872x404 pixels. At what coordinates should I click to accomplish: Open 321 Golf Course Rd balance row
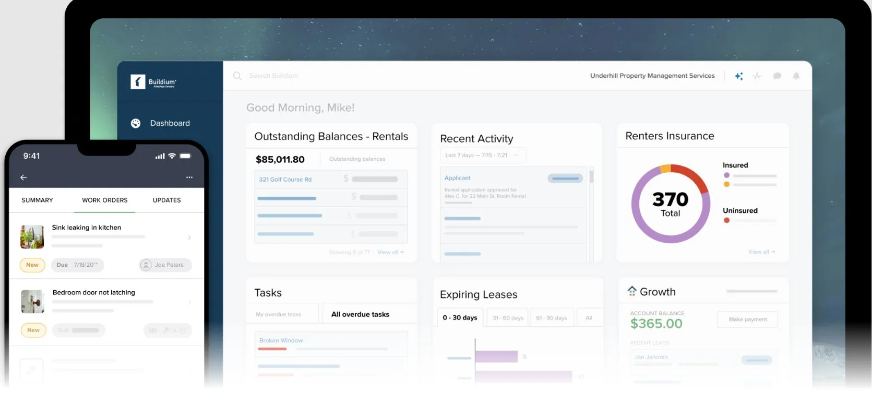pos(331,179)
